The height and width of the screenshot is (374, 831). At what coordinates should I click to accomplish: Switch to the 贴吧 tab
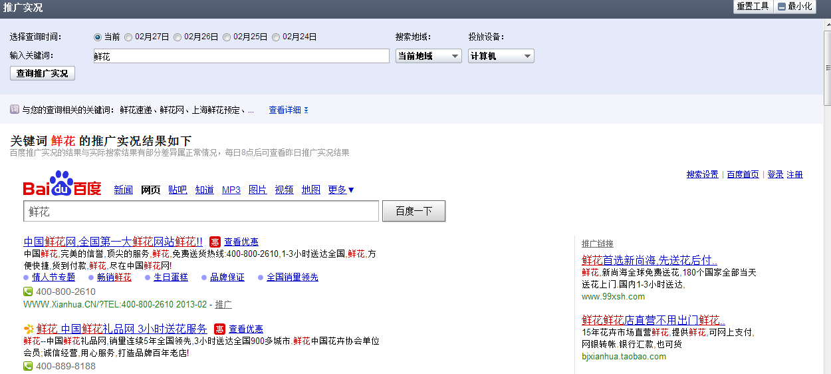178,190
